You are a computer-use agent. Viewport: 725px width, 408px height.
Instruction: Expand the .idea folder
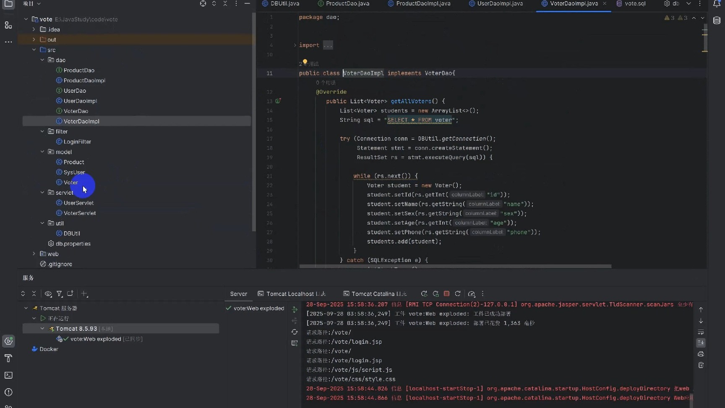pyautogui.click(x=34, y=29)
